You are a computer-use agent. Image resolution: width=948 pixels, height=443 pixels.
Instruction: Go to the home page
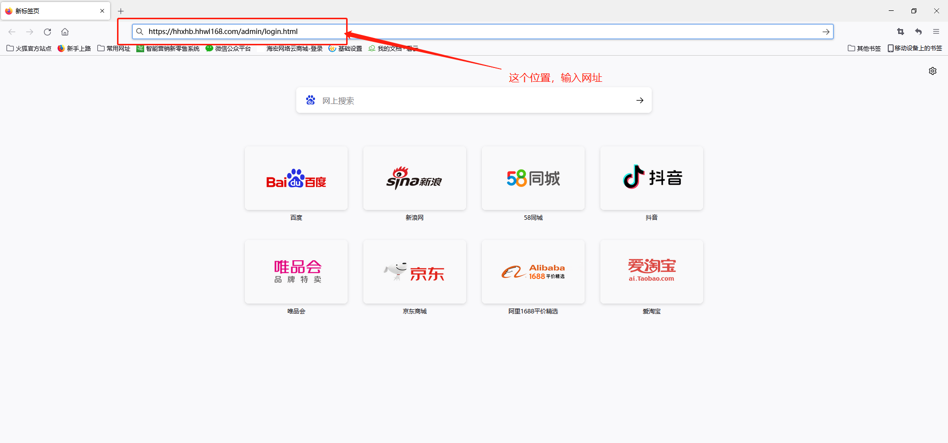[x=65, y=32]
